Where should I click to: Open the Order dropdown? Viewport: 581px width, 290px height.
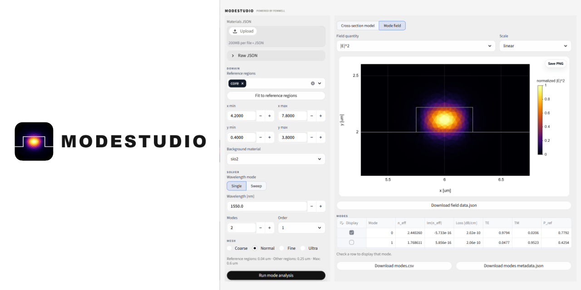click(x=302, y=227)
